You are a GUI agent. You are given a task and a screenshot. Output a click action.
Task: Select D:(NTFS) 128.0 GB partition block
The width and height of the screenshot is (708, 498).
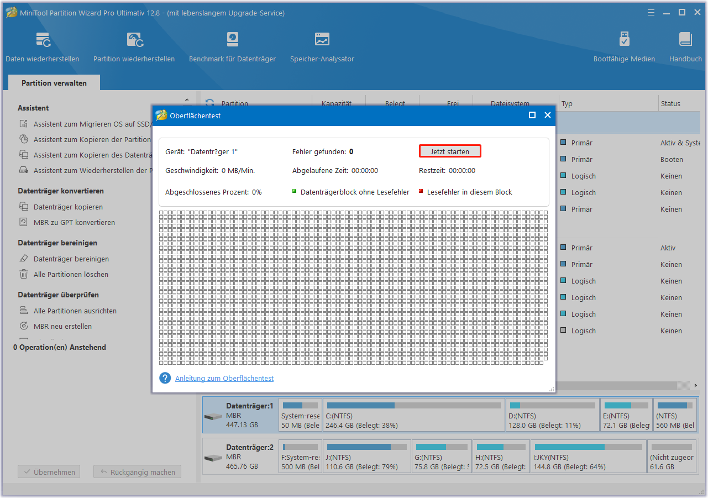[553, 415]
